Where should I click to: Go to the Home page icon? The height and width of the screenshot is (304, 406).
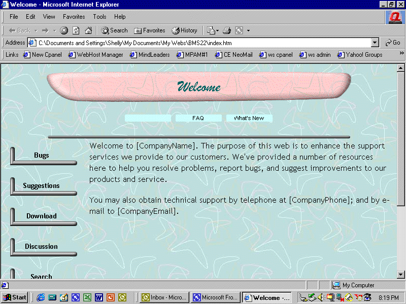click(88, 30)
